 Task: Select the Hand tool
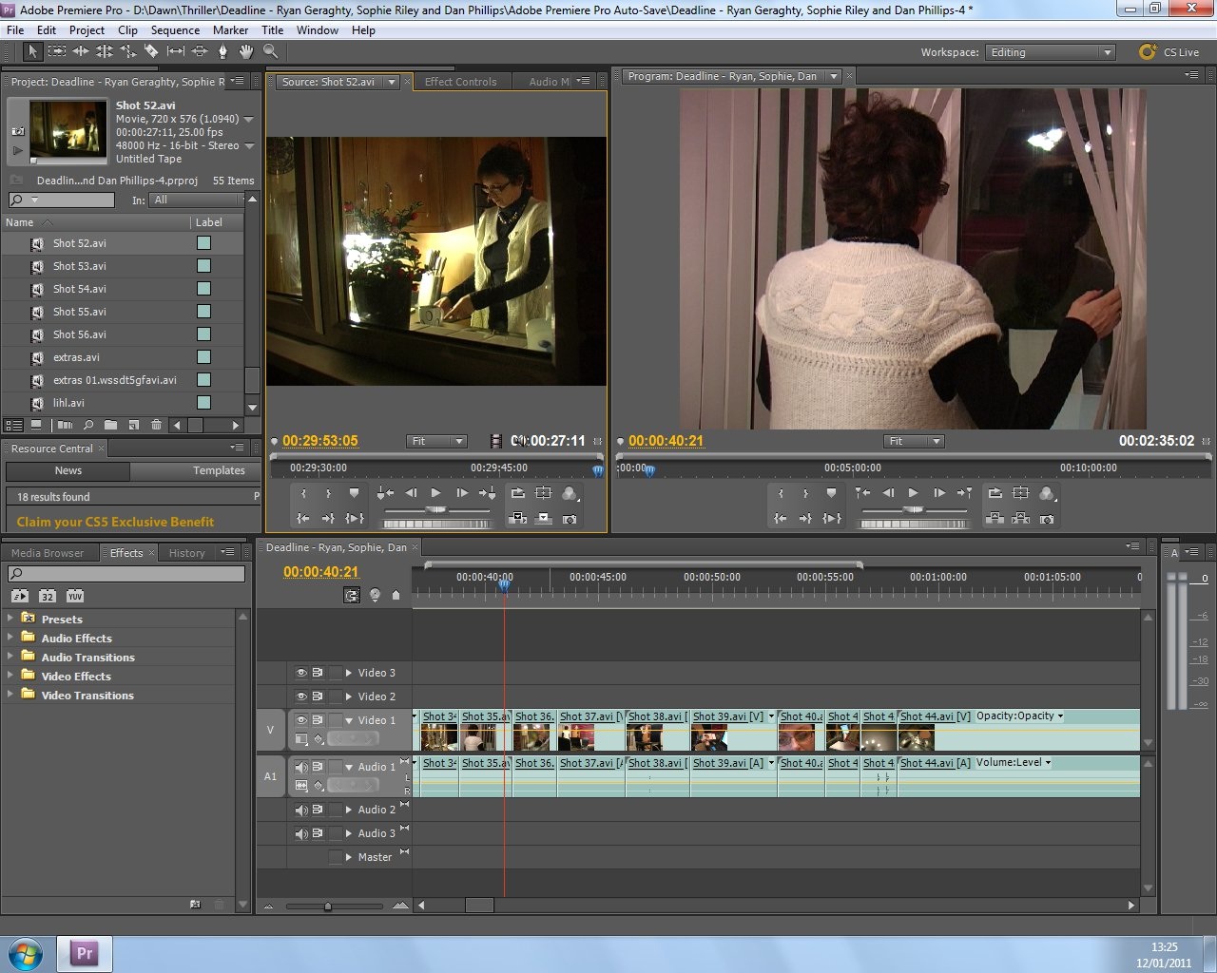[x=246, y=51]
